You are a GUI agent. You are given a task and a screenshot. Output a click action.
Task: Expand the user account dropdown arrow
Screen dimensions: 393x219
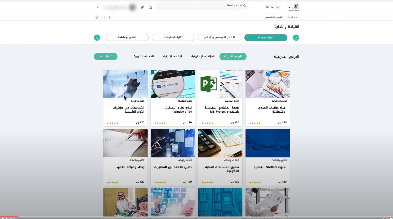pyautogui.click(x=98, y=7)
